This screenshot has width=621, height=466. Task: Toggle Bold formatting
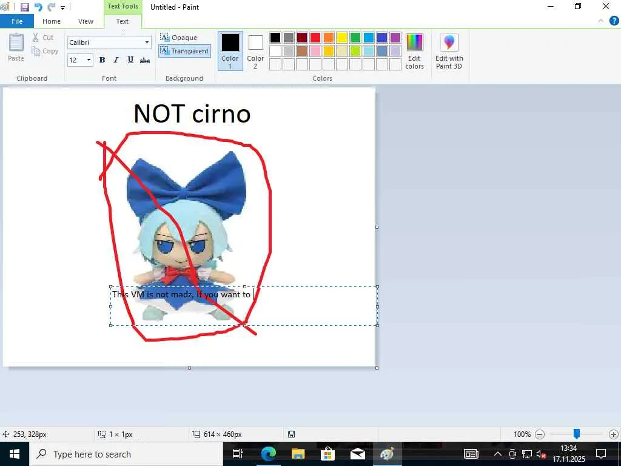102,60
